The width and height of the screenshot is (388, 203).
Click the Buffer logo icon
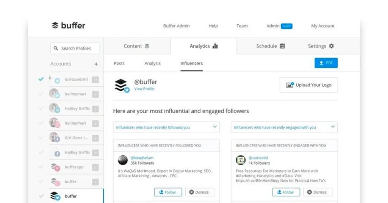[x=55, y=25]
